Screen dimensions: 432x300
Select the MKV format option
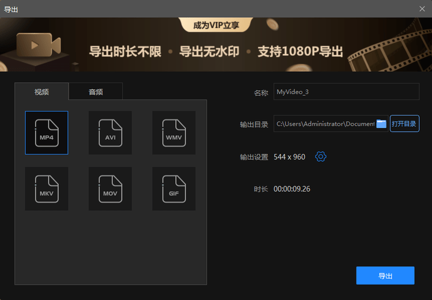coord(47,189)
